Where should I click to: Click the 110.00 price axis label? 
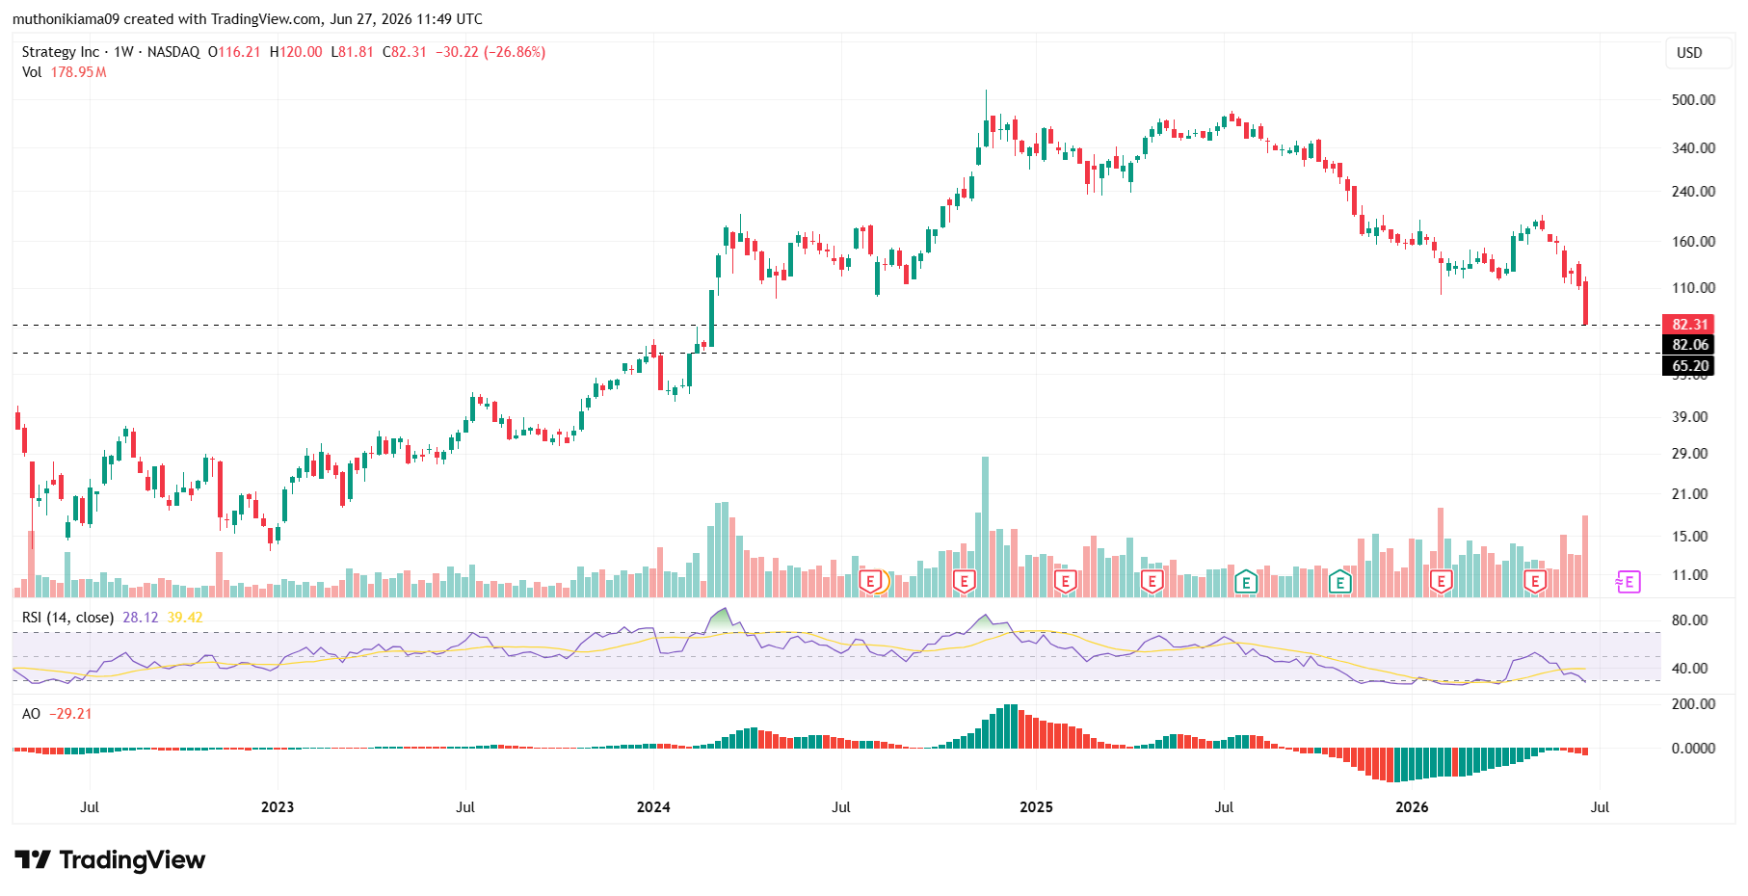[x=1693, y=288]
